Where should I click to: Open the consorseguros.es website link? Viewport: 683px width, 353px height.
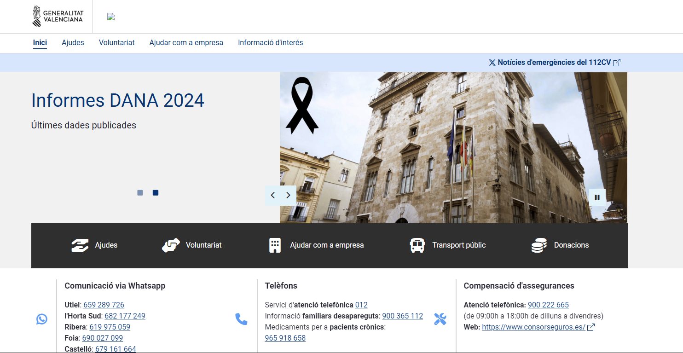pos(533,327)
